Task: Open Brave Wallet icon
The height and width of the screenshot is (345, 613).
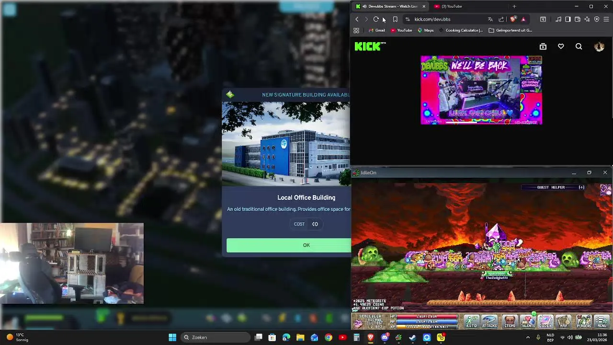Action: click(x=578, y=19)
